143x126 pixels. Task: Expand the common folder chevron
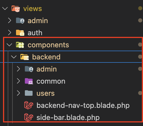(x=18, y=81)
